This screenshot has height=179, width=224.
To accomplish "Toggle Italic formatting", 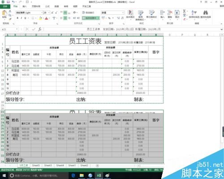I will click(x=22, y=18).
